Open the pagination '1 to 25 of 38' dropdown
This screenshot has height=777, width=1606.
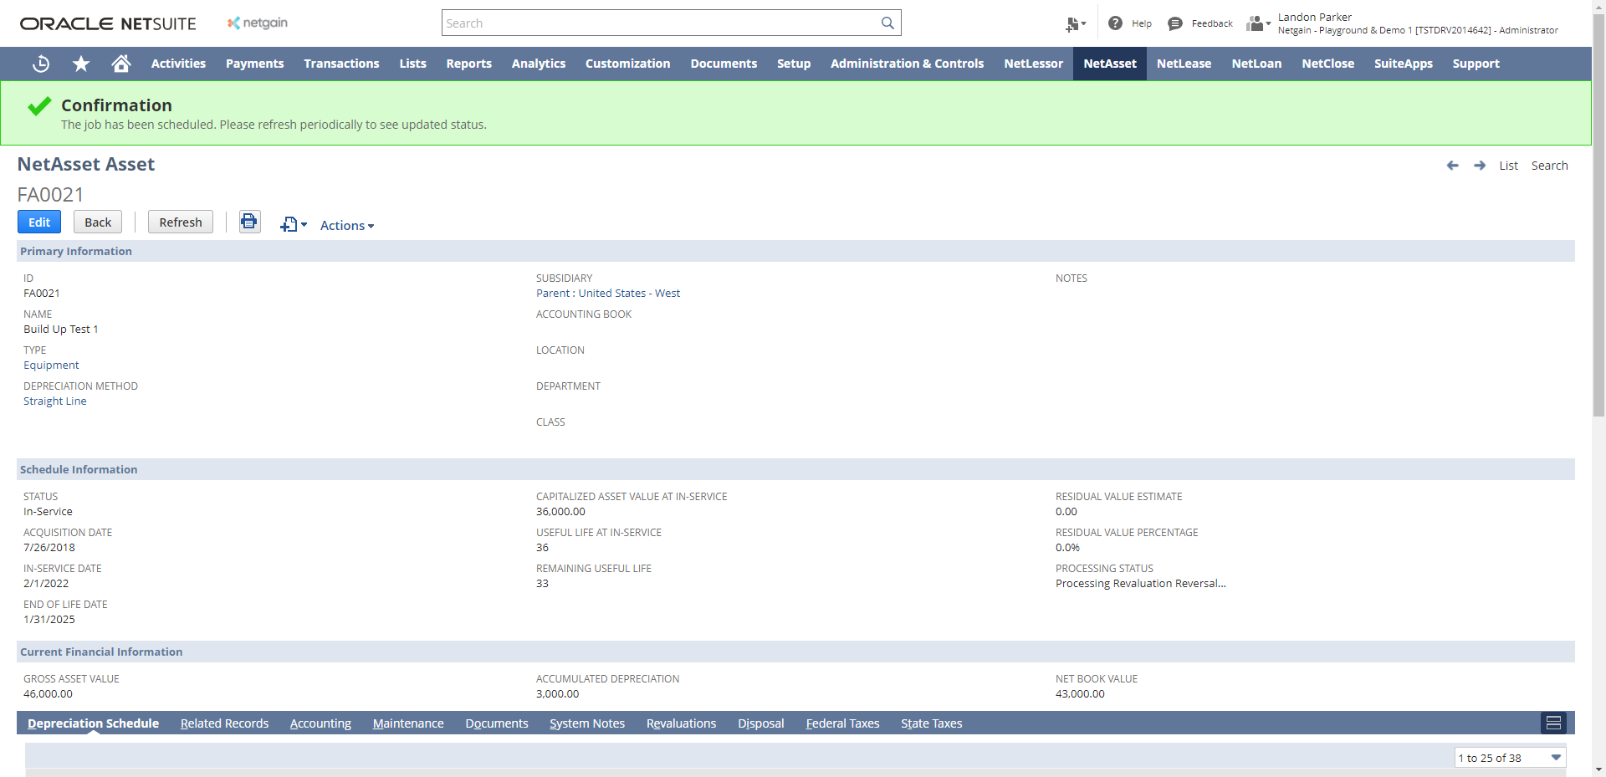(1510, 758)
